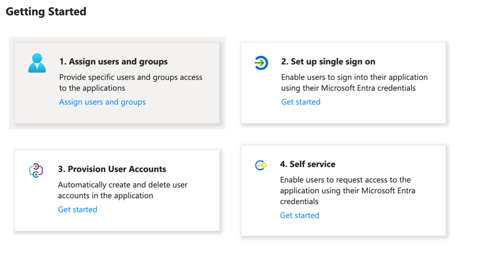The image size is (483, 255).
Task: Select the '3. Provision User Accounts' heading
Action: click(112, 169)
